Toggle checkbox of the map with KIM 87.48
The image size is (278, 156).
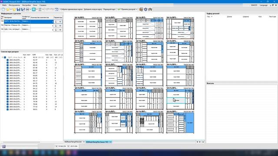(7, 68)
